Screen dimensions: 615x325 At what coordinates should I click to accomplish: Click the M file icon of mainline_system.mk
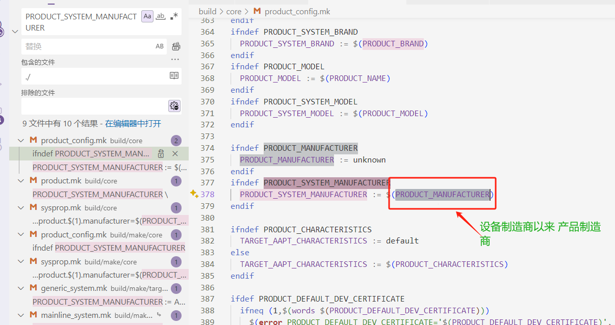33,315
